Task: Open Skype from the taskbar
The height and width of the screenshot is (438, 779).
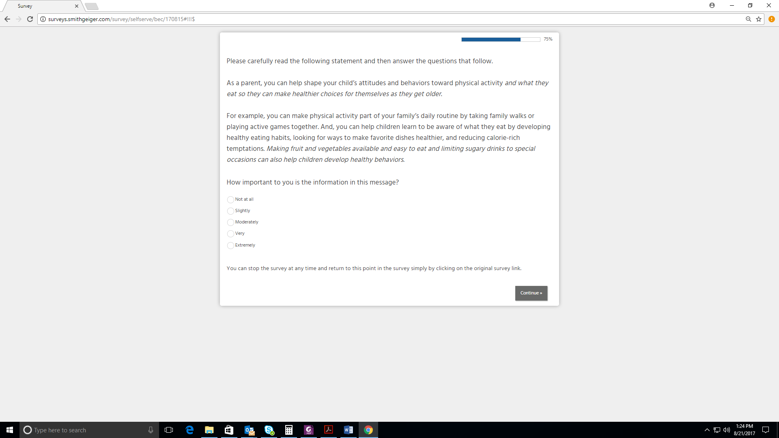Action: point(269,430)
